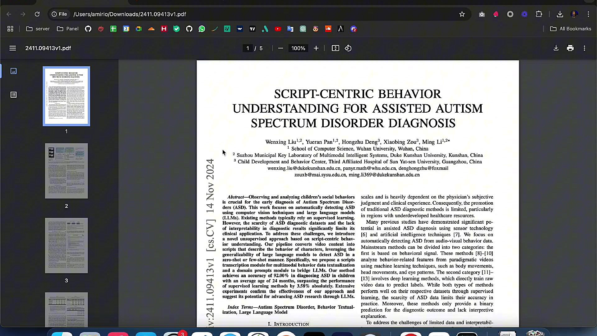Select page 2 thumbnail
Image resolution: width=597 pixels, height=336 pixels.
pos(66,171)
